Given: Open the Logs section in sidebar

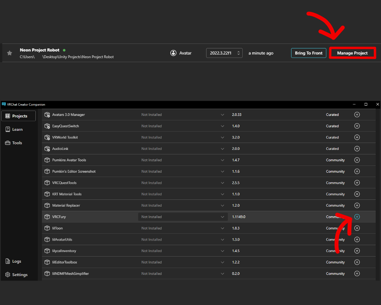Looking at the screenshot, I should coord(16,261).
